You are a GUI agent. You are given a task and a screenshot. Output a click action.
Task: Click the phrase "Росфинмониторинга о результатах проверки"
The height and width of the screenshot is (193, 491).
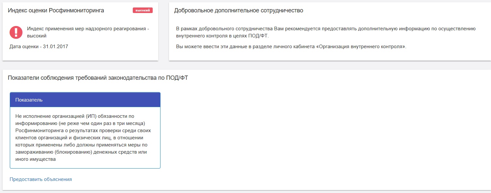[67, 131]
